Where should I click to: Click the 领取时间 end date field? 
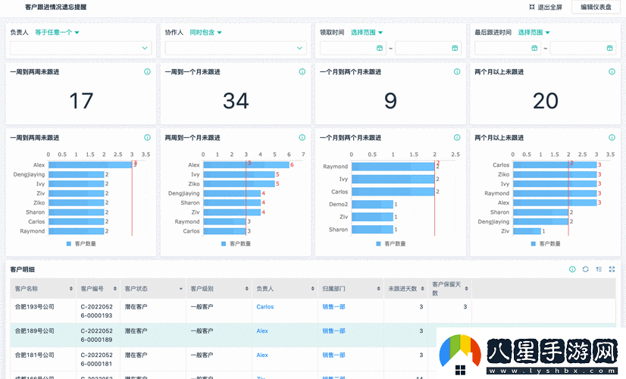pos(428,48)
